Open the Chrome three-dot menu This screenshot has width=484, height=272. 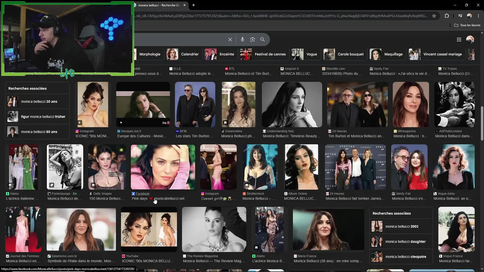pyautogui.click(x=478, y=16)
